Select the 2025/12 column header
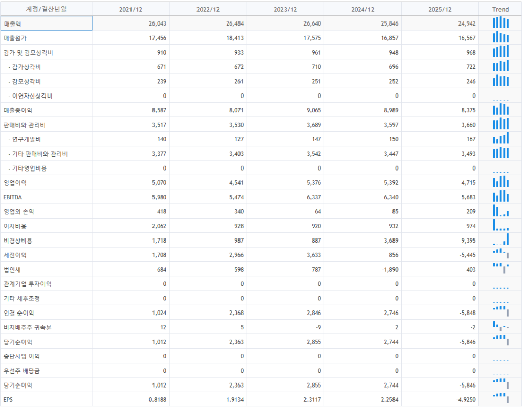 (x=440, y=9)
